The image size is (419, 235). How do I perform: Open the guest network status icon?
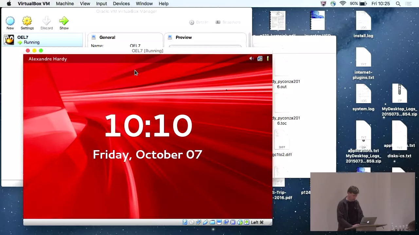260,59
